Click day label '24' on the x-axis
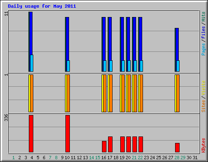 152,158
